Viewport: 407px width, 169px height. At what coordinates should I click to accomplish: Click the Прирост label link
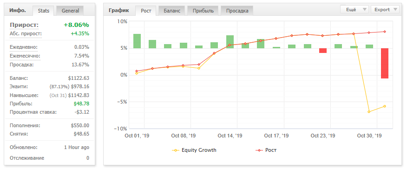pos(24,25)
